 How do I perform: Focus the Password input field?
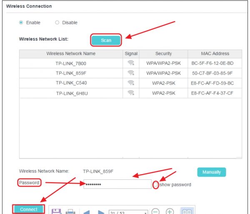coord(117,184)
